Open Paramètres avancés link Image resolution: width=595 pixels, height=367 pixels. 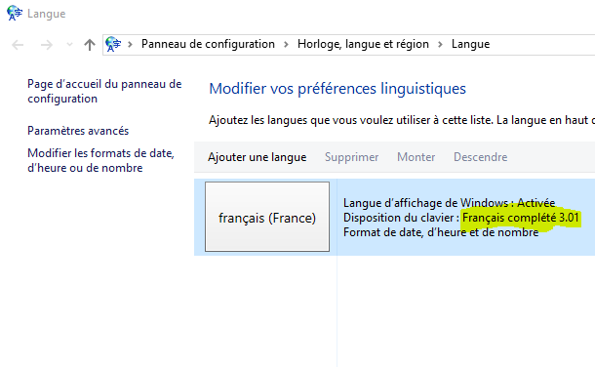click(x=78, y=131)
